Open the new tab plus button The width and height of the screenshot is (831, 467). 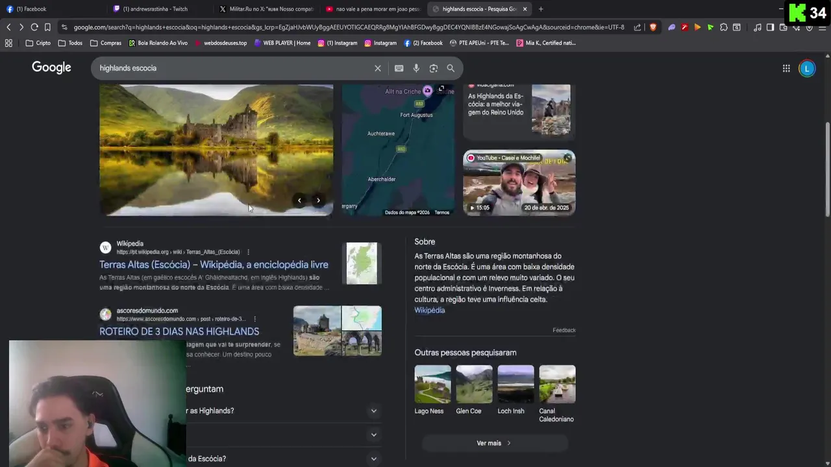point(541,9)
